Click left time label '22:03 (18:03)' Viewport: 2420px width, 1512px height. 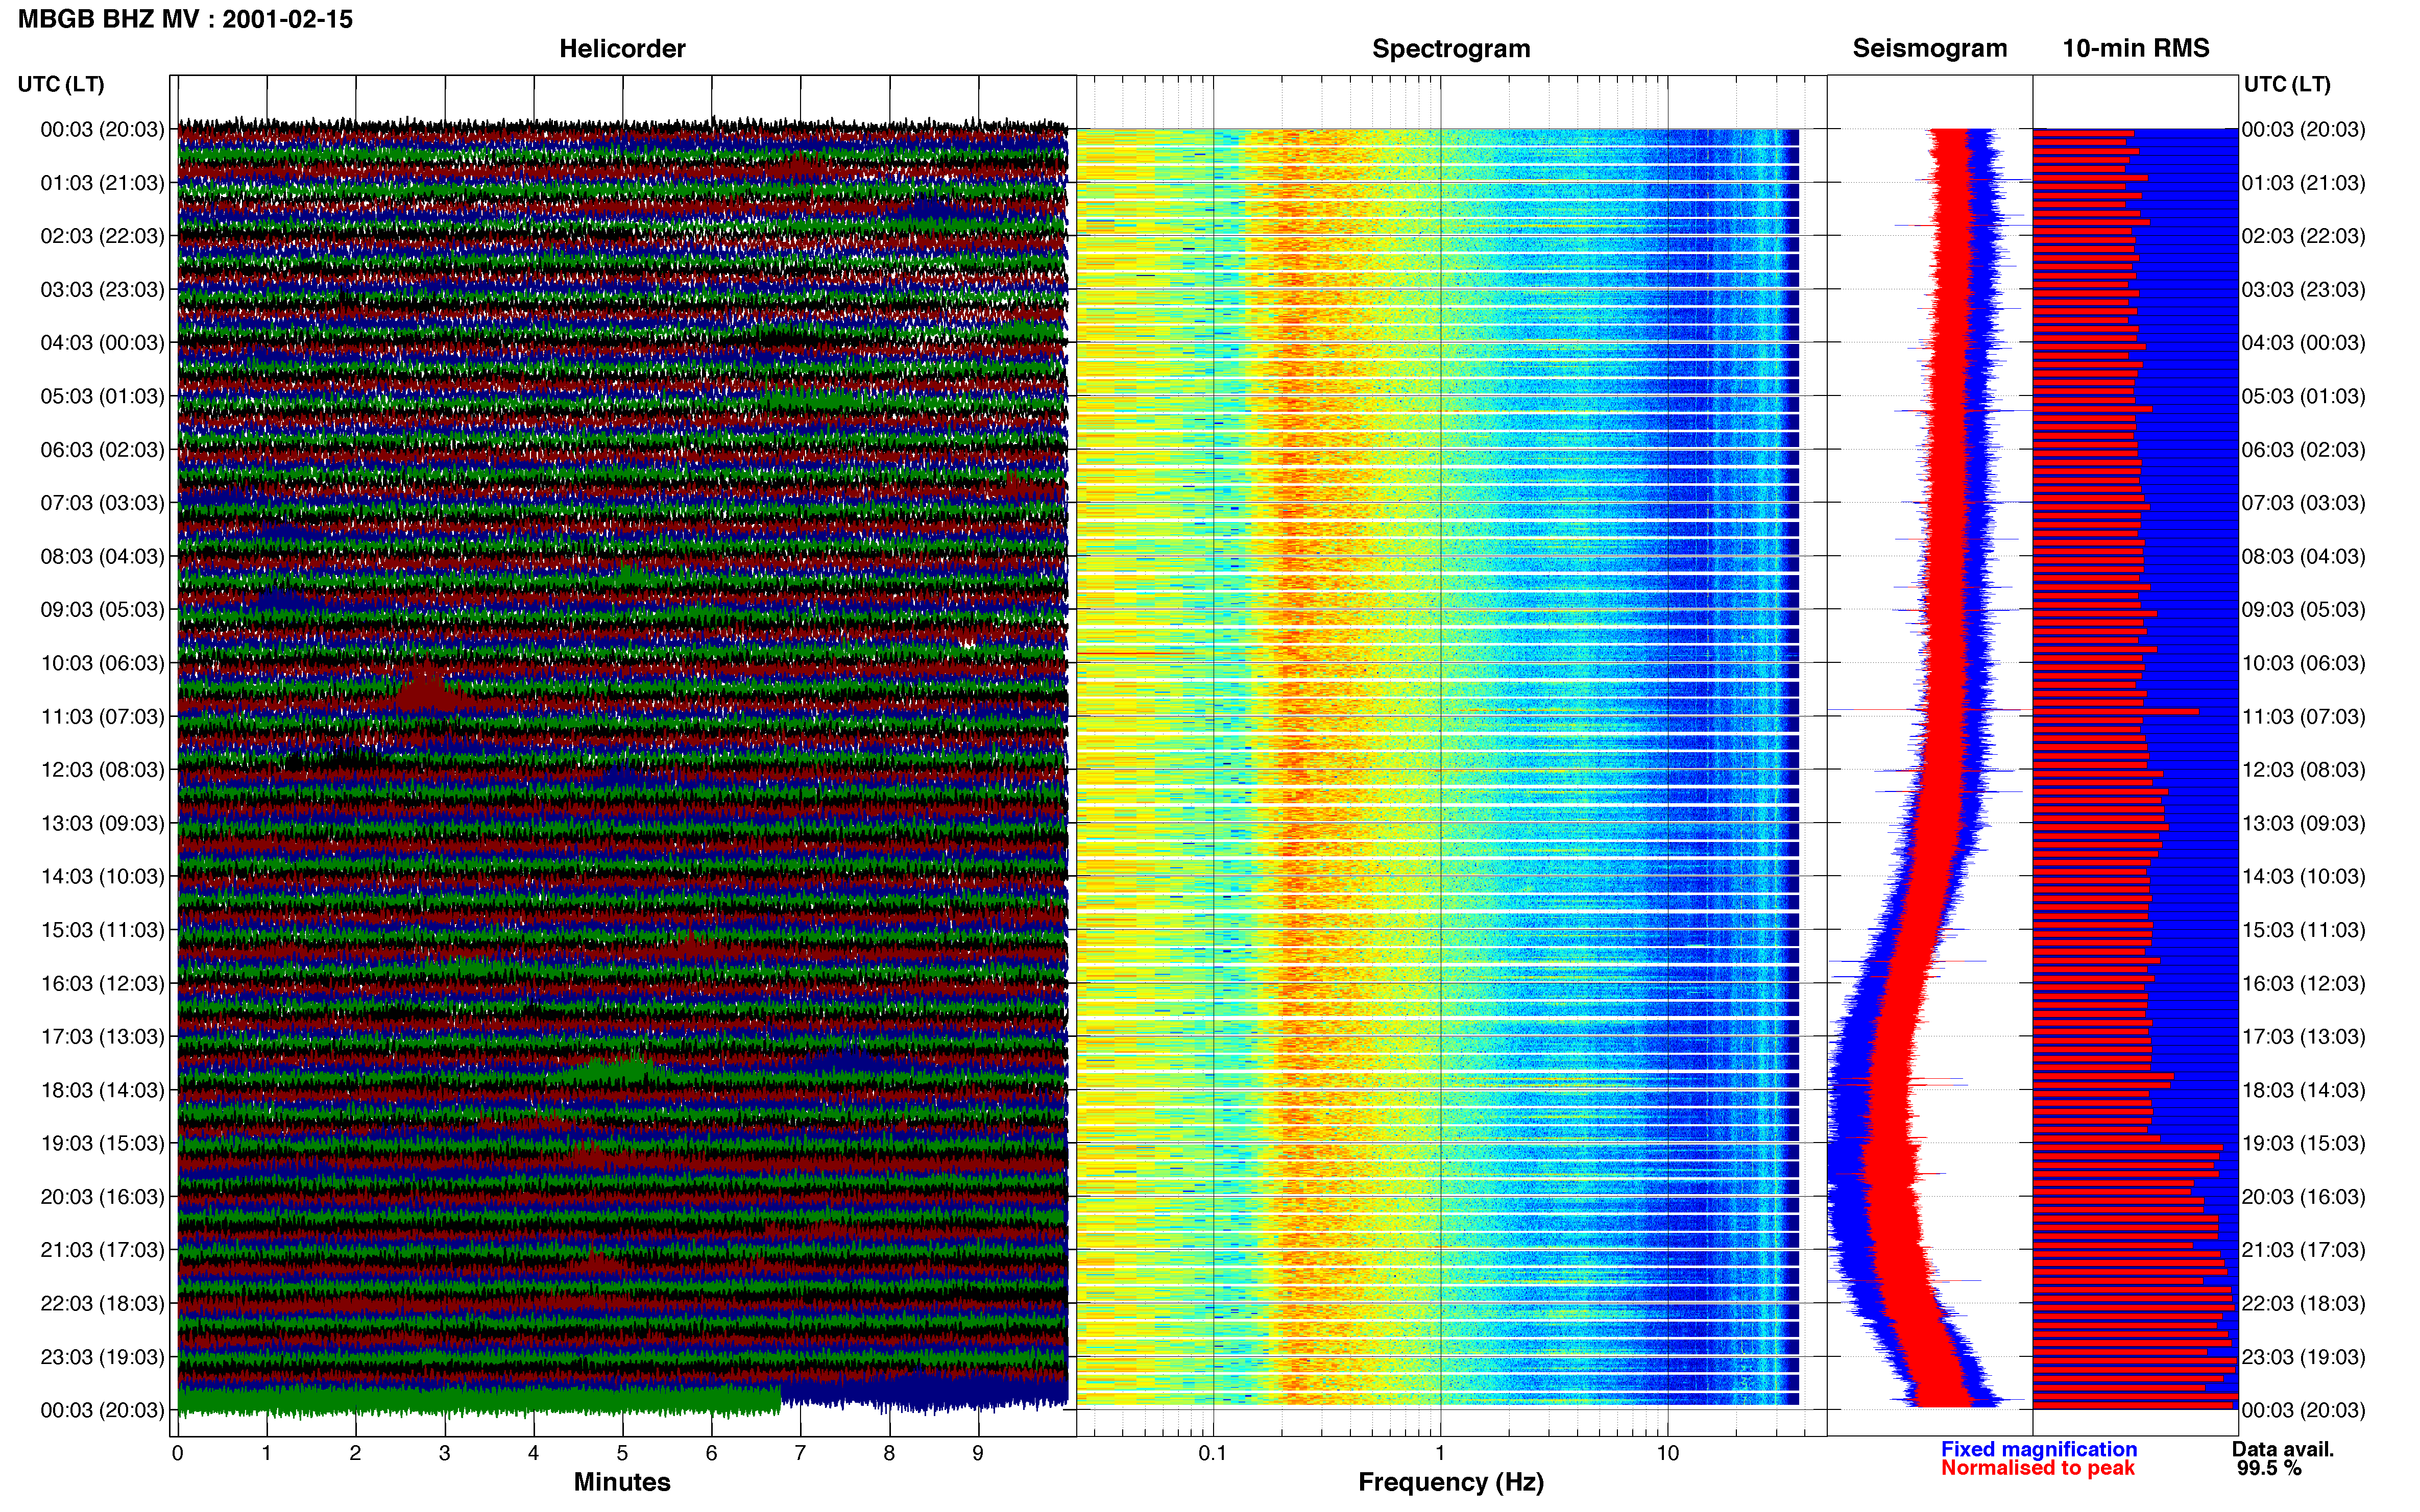[x=102, y=1303]
